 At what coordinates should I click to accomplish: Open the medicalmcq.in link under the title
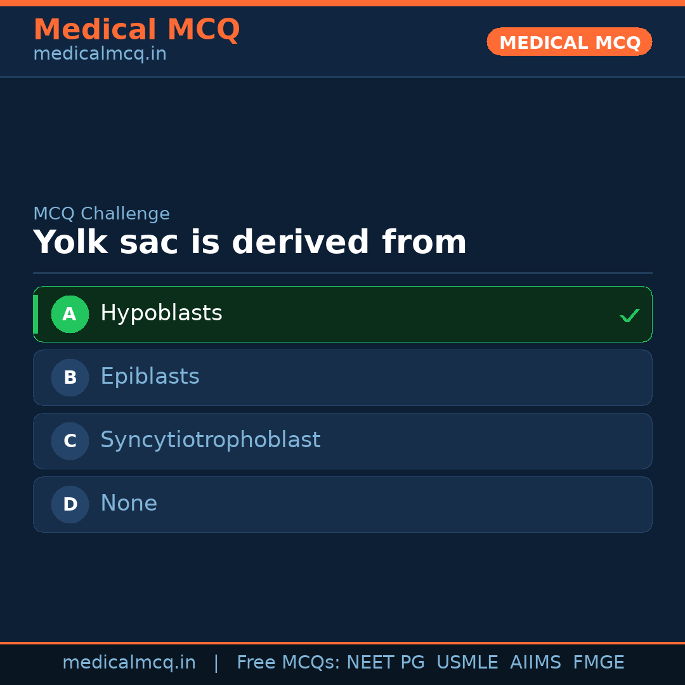tap(100, 54)
